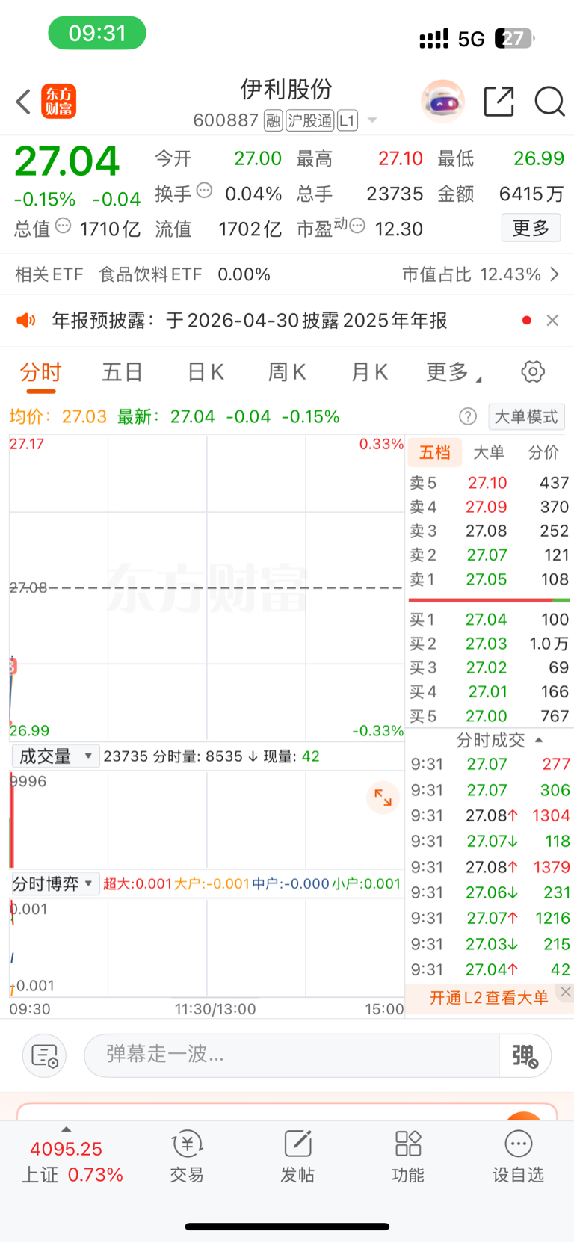Expand the 更多 chart period menu
This screenshot has width=574, height=1243.
pos(454,371)
